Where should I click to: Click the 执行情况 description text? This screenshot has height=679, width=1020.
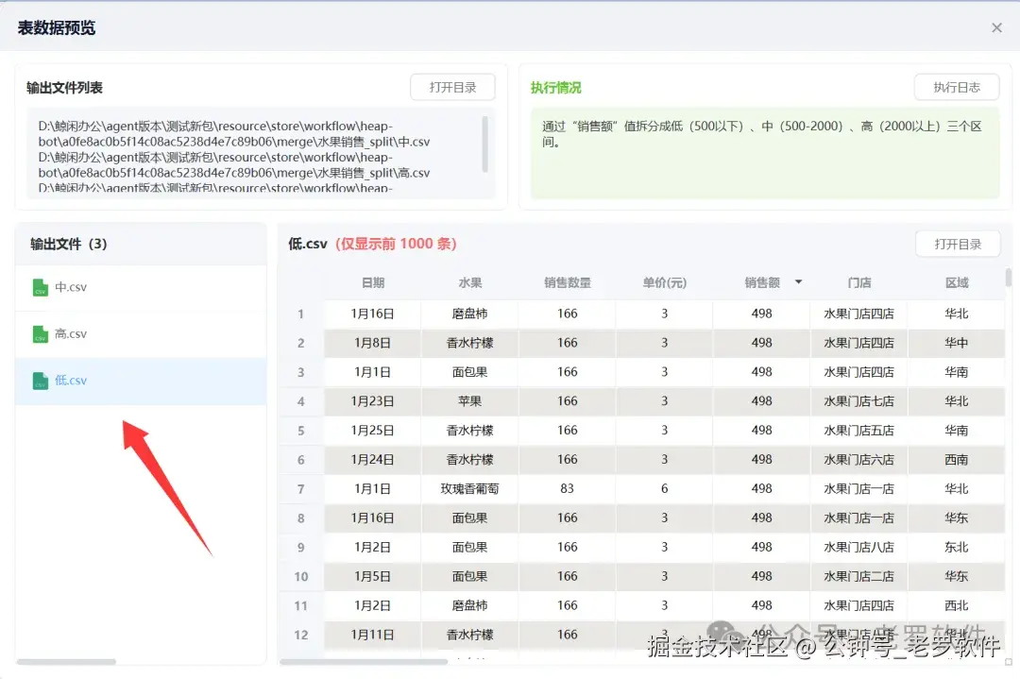point(762,133)
